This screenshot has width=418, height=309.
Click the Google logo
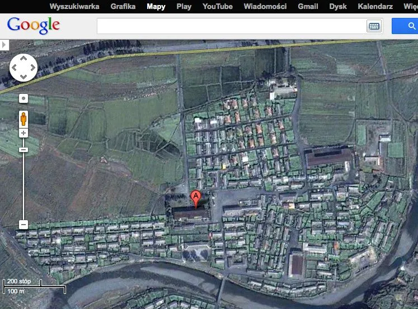(x=34, y=26)
